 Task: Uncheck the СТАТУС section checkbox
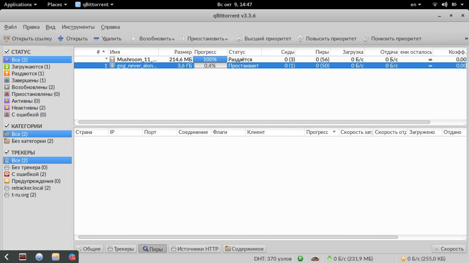coord(7,52)
